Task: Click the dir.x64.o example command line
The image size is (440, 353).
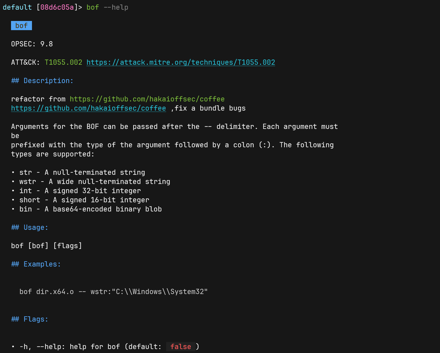Action: click(113, 292)
